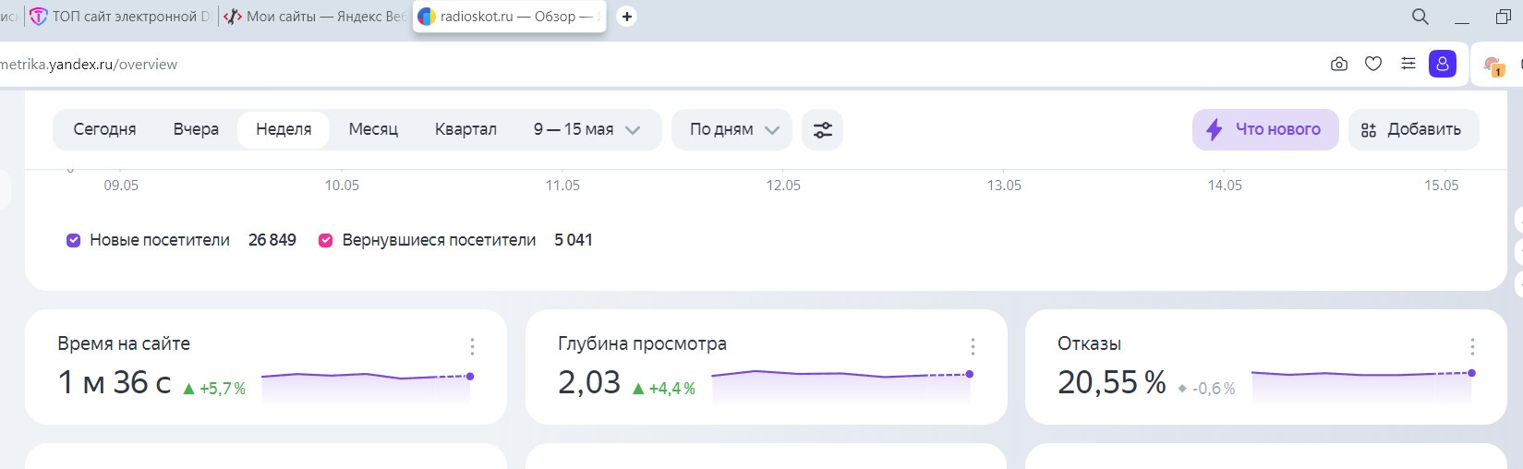Click the 09.05 date axis label
This screenshot has width=1523, height=469.
pyautogui.click(x=121, y=186)
